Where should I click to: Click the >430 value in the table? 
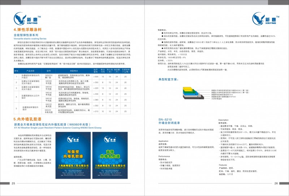(96, 94)
